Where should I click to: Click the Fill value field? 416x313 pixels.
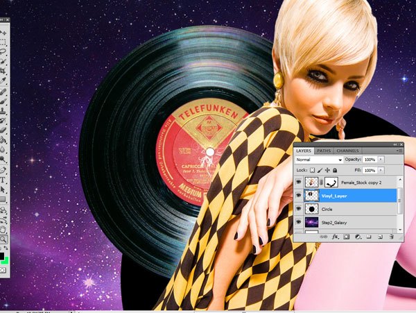pos(370,170)
